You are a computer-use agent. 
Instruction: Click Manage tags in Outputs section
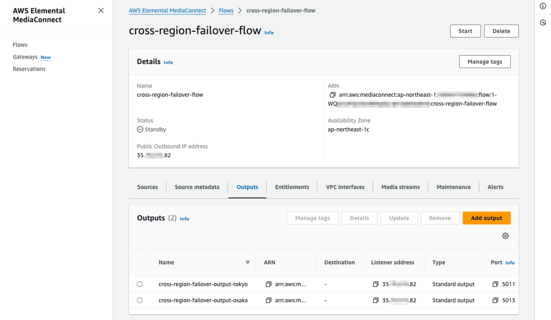coord(312,218)
